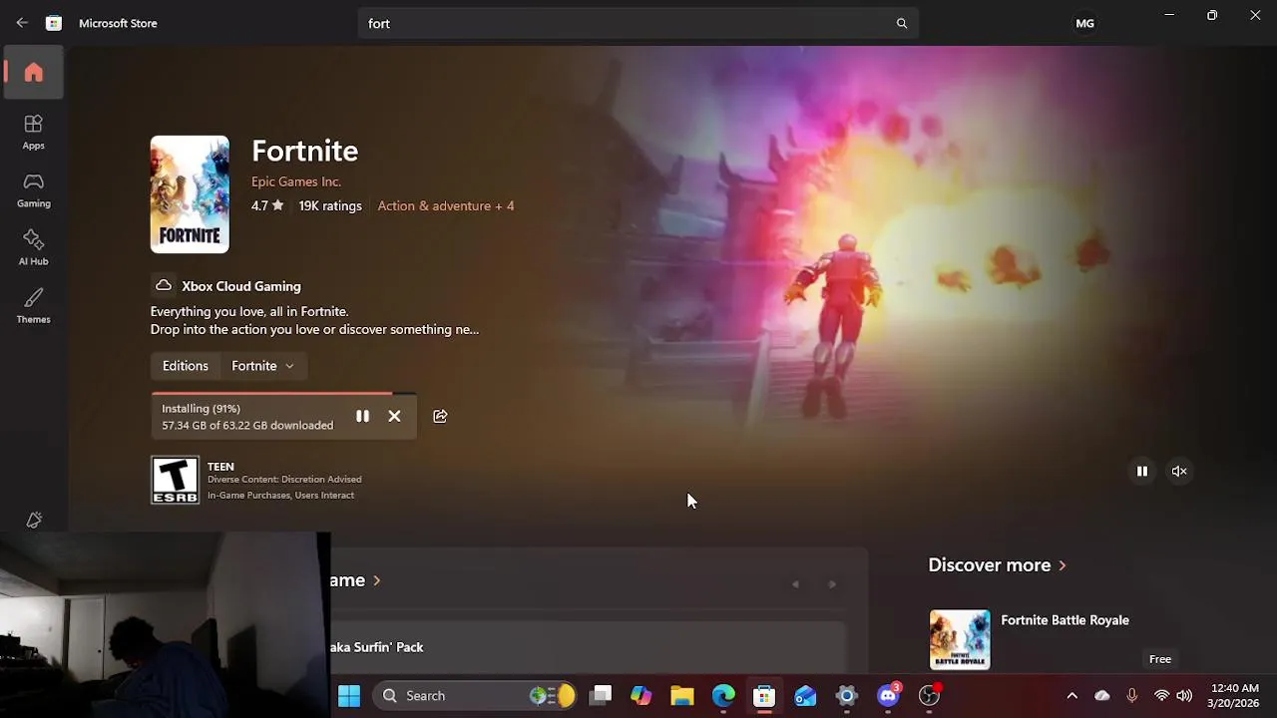Click the 4.7 star rating
The image size is (1277, 718).
(267, 205)
